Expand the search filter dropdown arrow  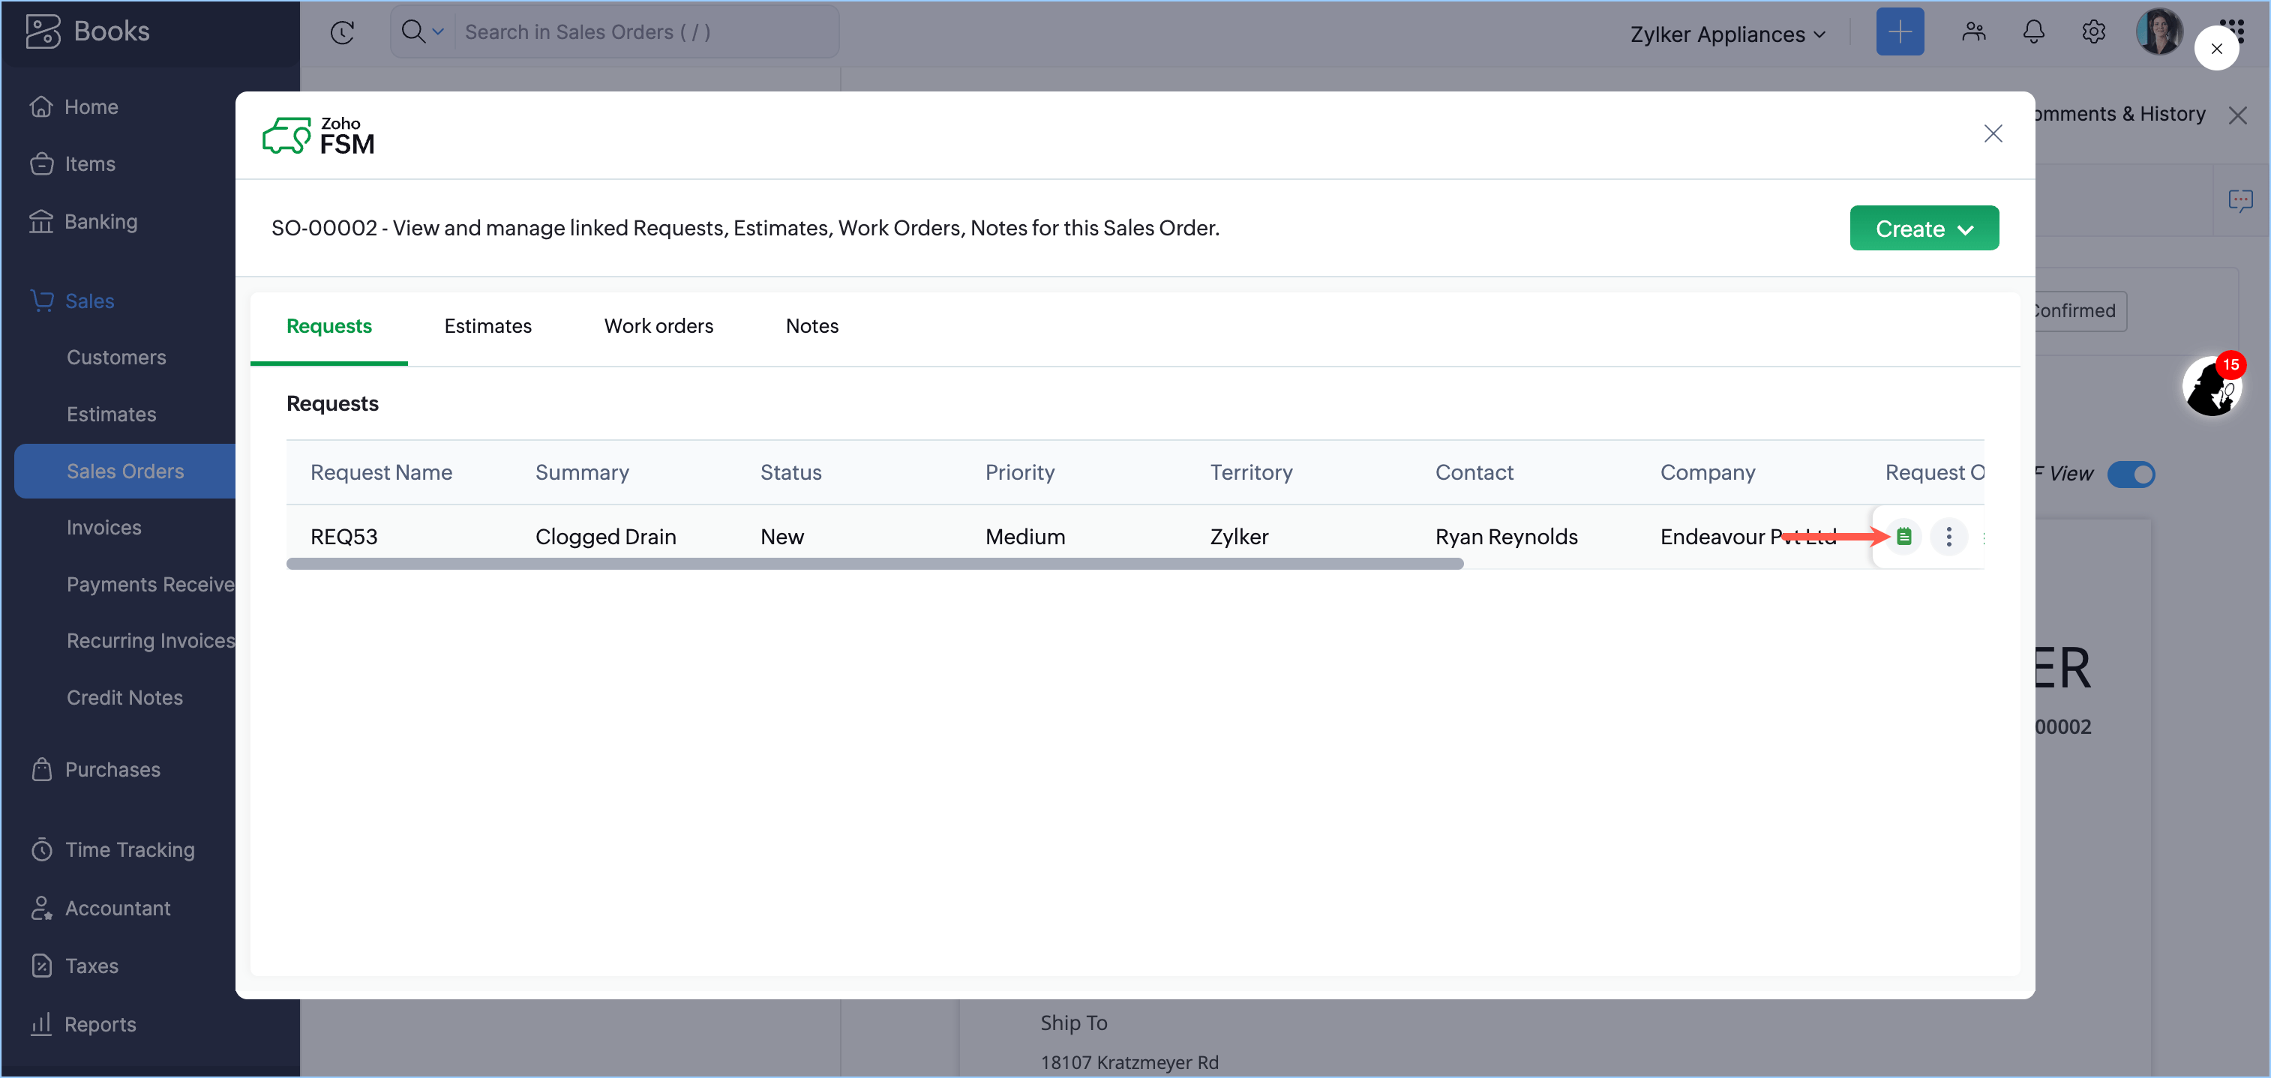(437, 33)
